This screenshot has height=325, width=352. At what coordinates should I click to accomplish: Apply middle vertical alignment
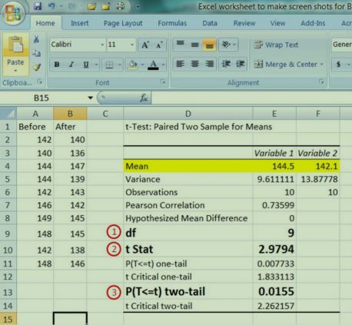click(x=195, y=45)
